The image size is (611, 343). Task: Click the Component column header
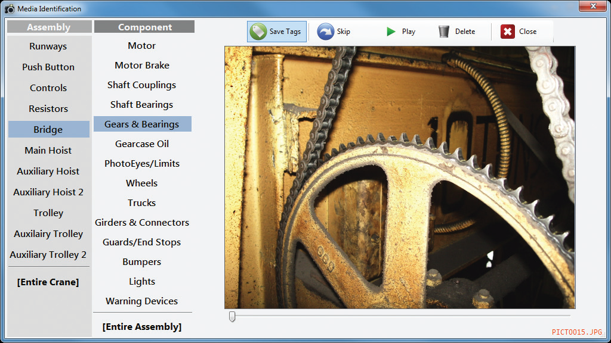(x=144, y=27)
